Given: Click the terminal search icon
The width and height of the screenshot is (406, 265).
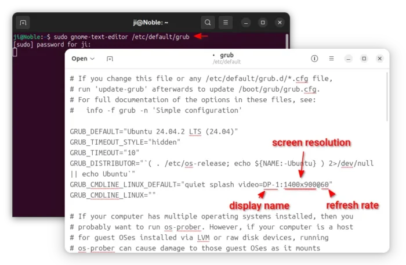Looking at the screenshot, I should click(208, 23).
